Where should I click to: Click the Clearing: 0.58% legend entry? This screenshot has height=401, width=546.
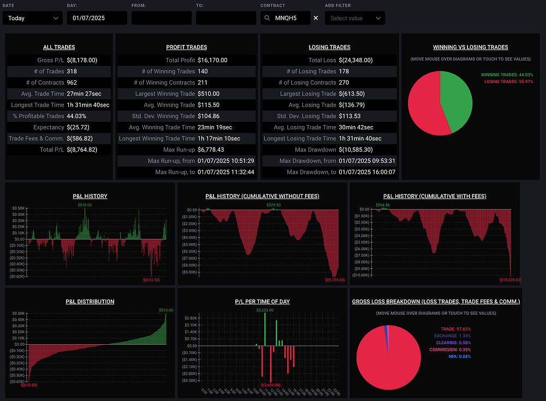(x=453, y=343)
